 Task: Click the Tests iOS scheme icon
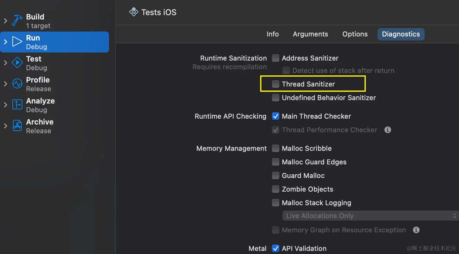click(x=134, y=12)
